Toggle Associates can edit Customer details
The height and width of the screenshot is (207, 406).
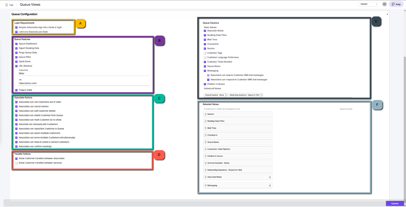tap(16, 111)
